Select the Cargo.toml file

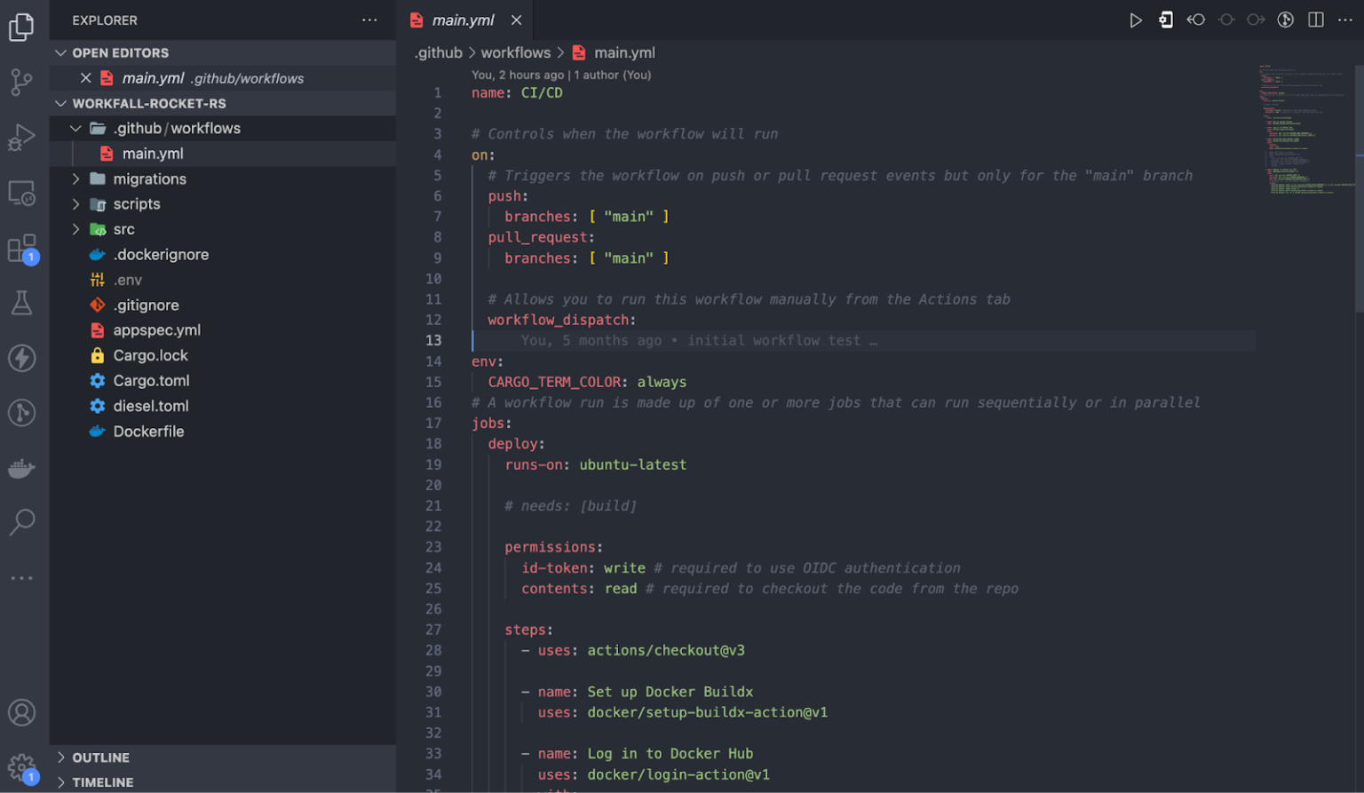pyautogui.click(x=151, y=380)
